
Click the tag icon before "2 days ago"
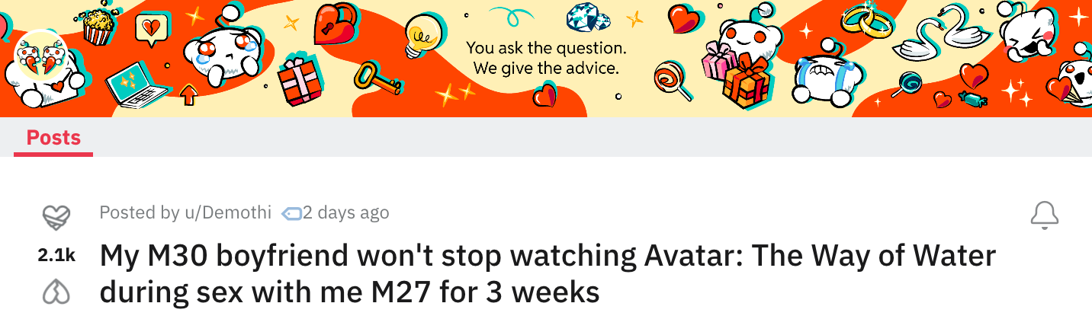point(293,213)
